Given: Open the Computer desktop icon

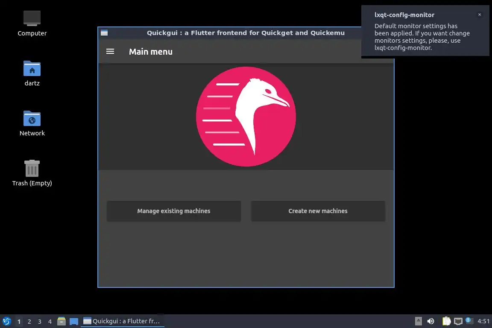Looking at the screenshot, I should pos(32,23).
